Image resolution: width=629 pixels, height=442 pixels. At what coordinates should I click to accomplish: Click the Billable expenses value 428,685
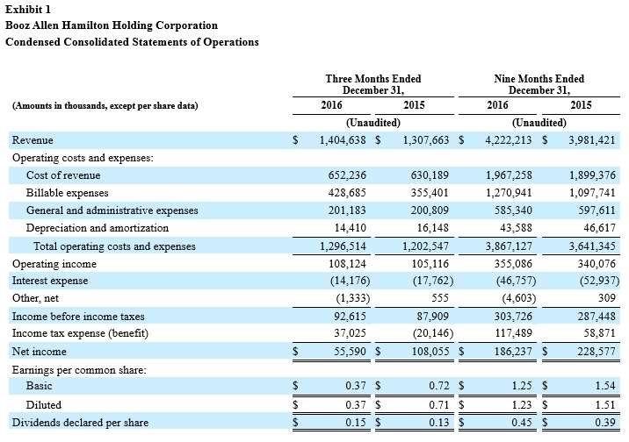point(345,193)
